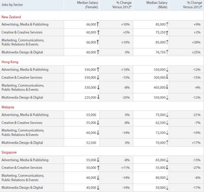Click the down arrow beside 225,000
Viewport: 204px width, 192px height.
(98, 97)
